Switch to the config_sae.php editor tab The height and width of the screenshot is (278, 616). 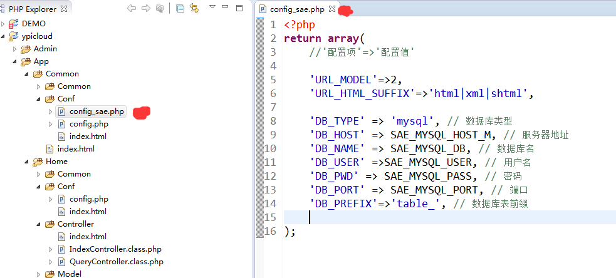[x=298, y=9]
